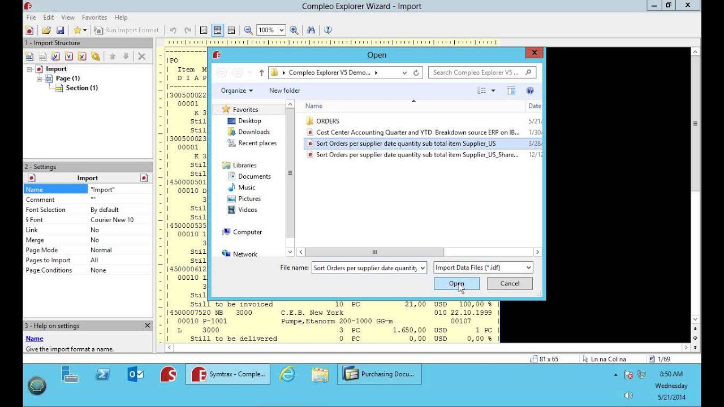Click the Name setting row

pos(88,189)
